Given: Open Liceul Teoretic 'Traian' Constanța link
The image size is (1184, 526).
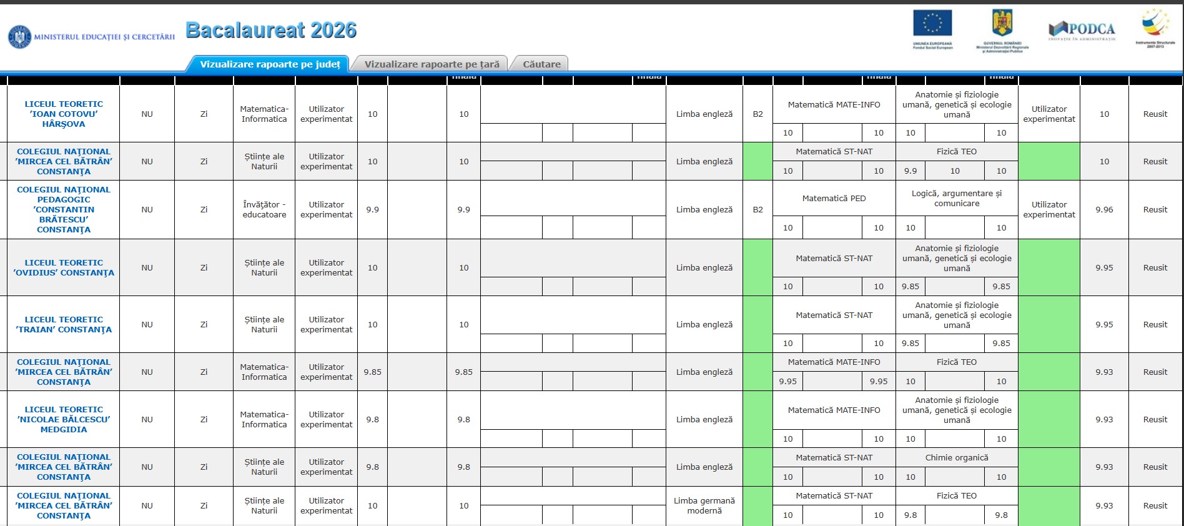Looking at the screenshot, I should (64, 325).
